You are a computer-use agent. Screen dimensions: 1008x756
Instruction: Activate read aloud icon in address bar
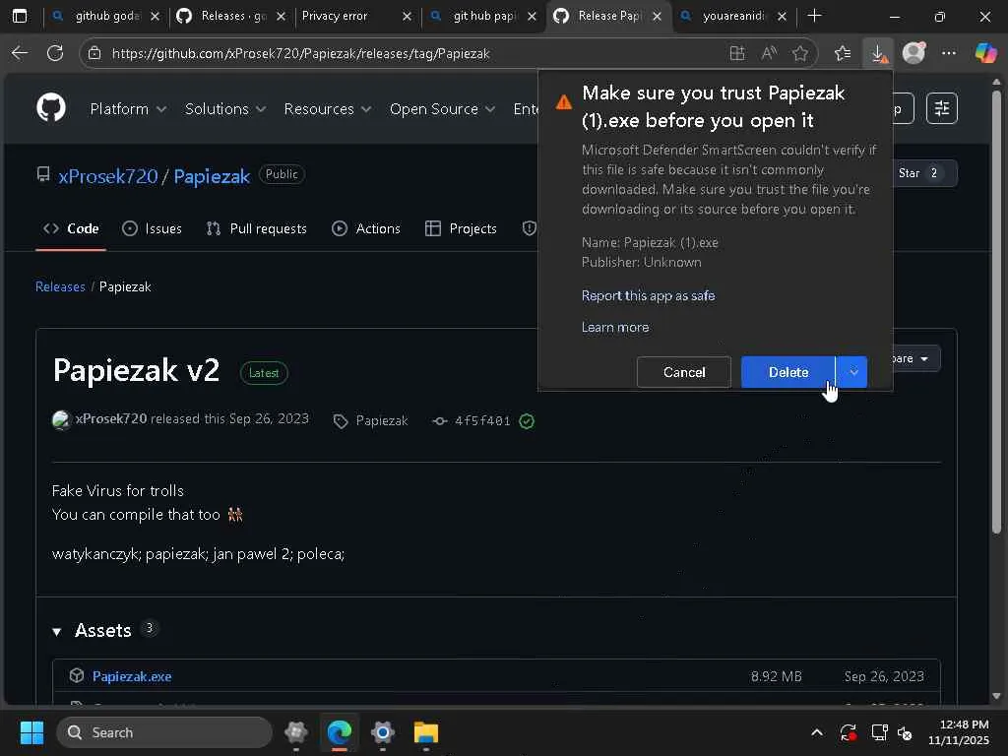[769, 53]
